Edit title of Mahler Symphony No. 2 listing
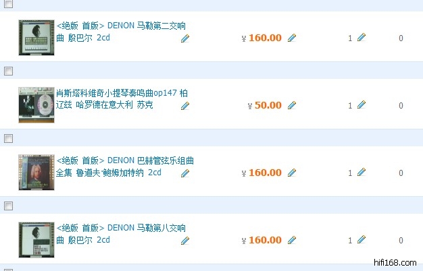Viewport: 423px width, 271px height. pos(185,38)
